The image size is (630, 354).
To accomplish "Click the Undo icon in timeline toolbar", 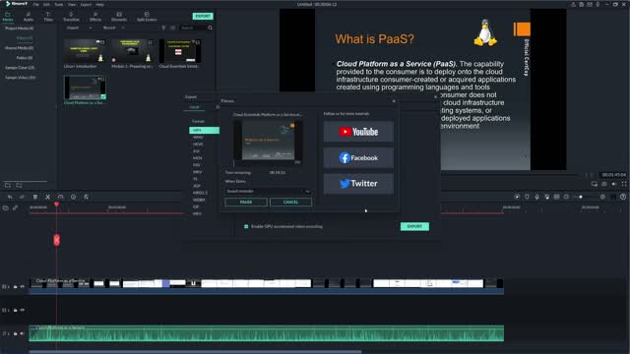I will [x=10, y=197].
